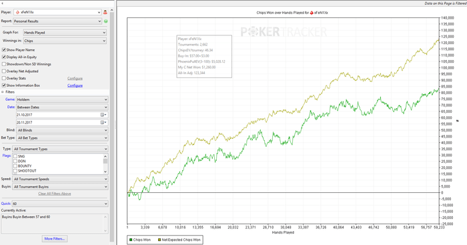
Task: Toggle Show Player Name checkbox
Action: point(4,50)
